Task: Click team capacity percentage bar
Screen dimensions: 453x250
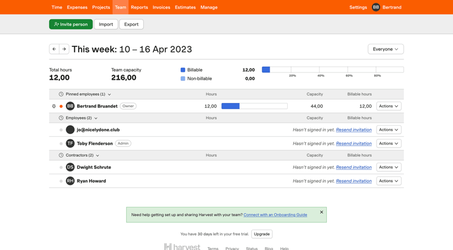Action: point(333,70)
